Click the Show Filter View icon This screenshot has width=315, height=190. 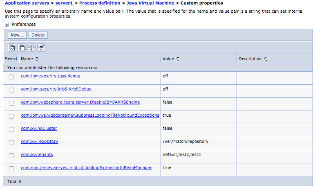coord(31,47)
